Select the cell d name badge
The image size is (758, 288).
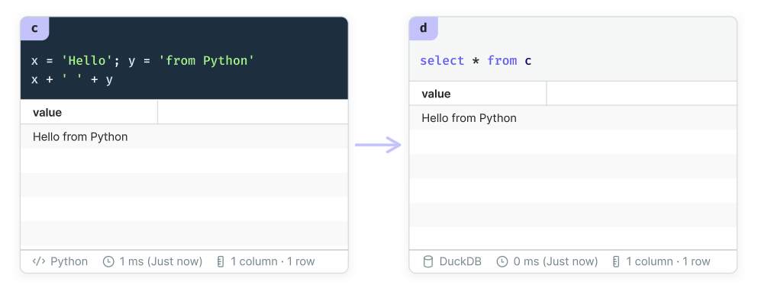(x=424, y=28)
